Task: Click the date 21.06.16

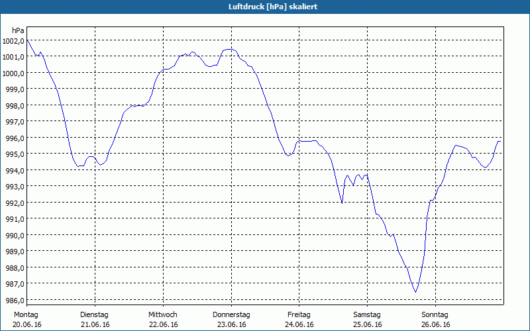Action: tap(95, 324)
